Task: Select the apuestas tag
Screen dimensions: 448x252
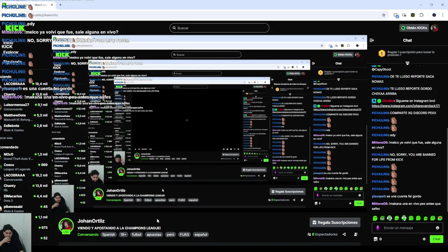Action: click(154, 234)
